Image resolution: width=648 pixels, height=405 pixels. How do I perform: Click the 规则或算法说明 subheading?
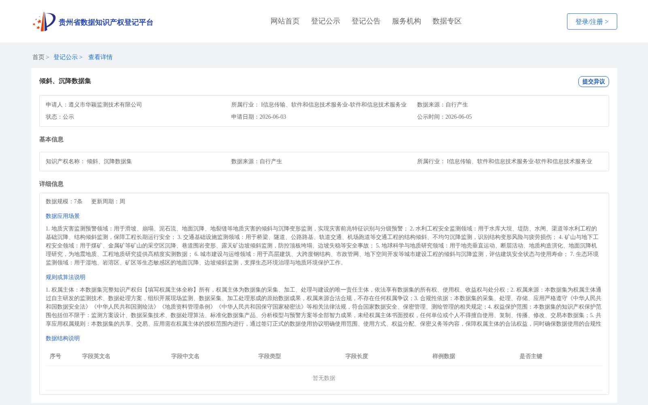pos(66,277)
